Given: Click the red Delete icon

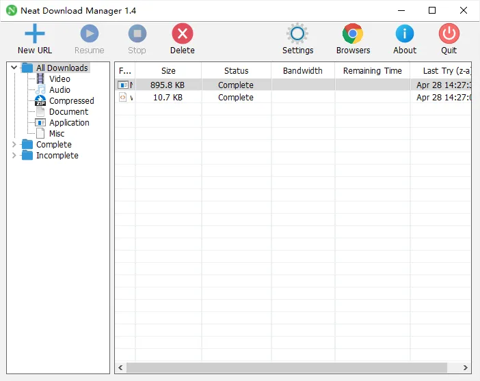Looking at the screenshot, I should pyautogui.click(x=183, y=33).
